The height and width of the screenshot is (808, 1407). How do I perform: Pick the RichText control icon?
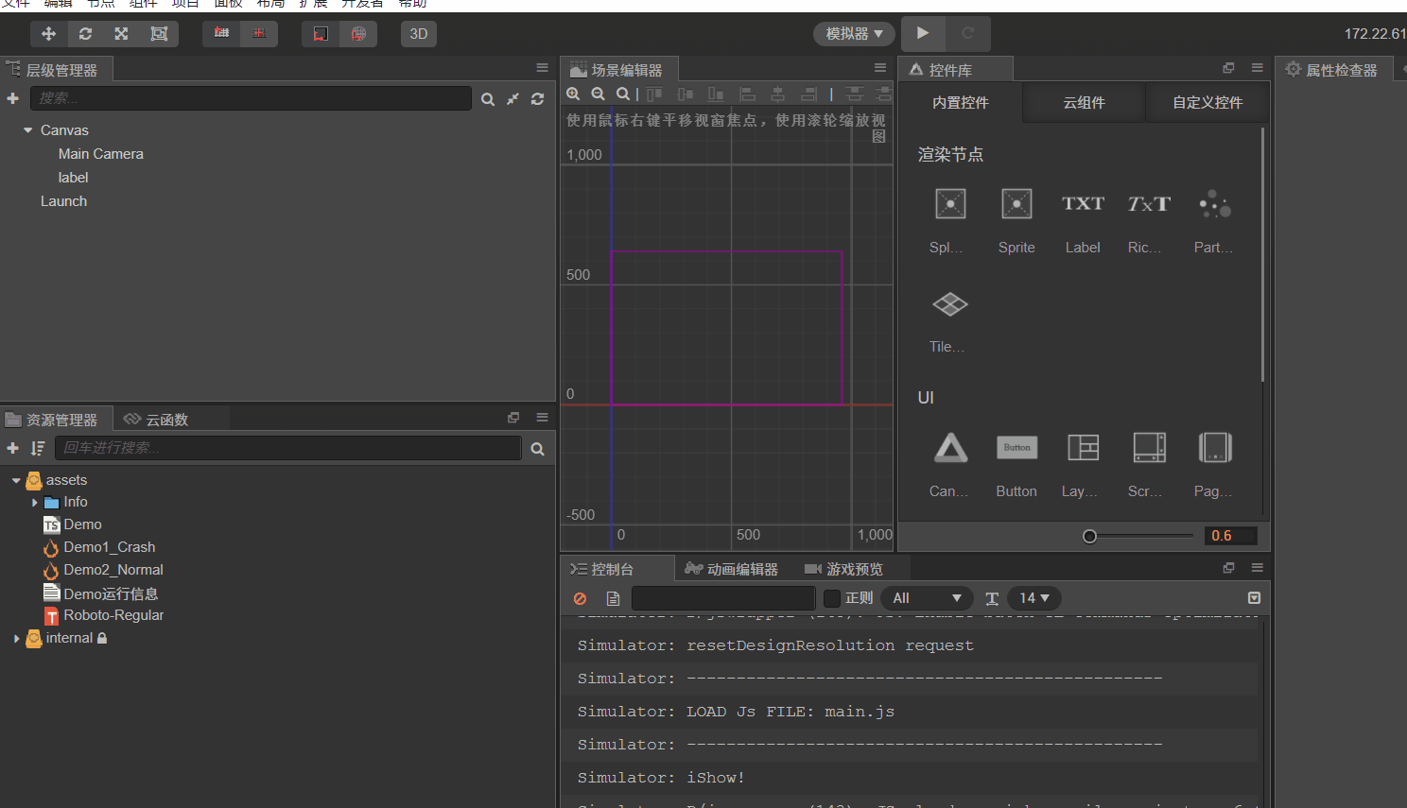[1149, 204]
